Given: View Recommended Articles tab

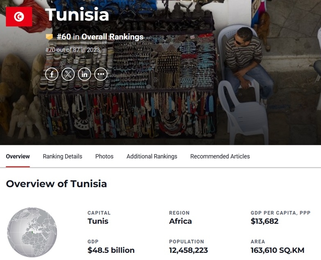Looking at the screenshot, I should click(x=220, y=156).
